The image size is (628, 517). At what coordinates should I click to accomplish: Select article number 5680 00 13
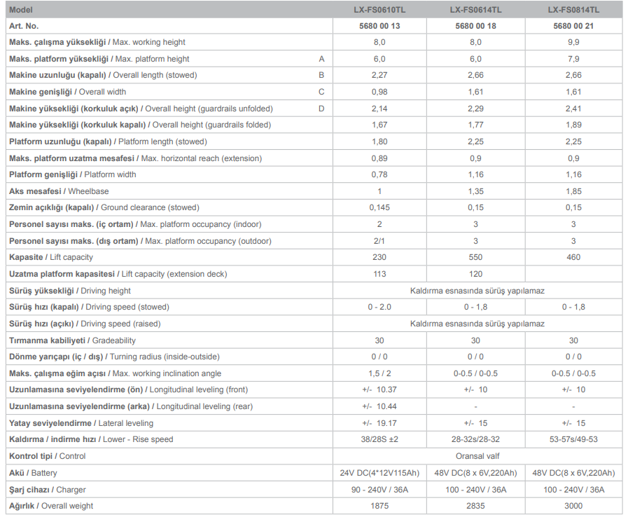pos(378,26)
